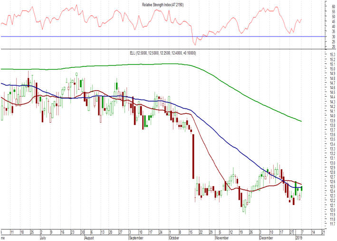Click the 12.5 price axis label
This screenshot has height=241, width=337.
(x=333, y=186)
